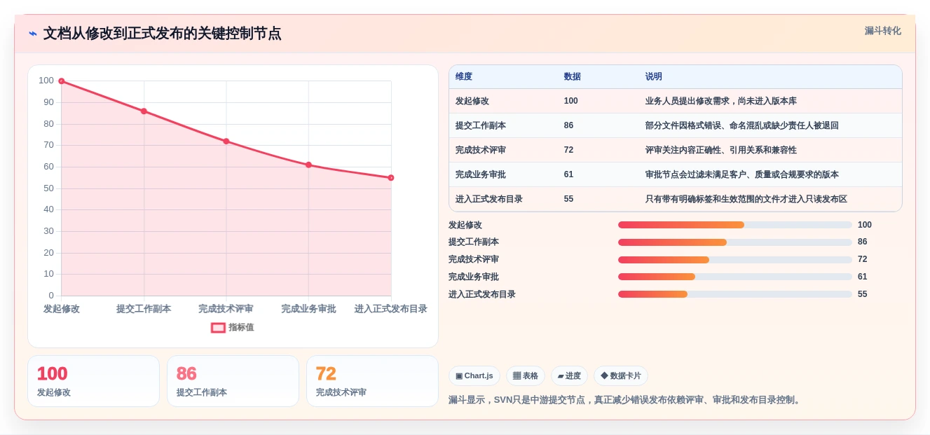930x435 pixels.
Task: Click the description 业务人员提出修改需求
Action: click(x=721, y=101)
